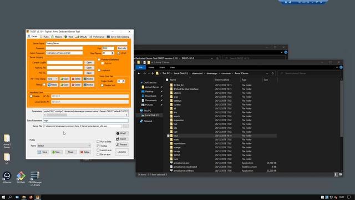Open the Share ribbon tab in Explorer

[x=162, y=68]
